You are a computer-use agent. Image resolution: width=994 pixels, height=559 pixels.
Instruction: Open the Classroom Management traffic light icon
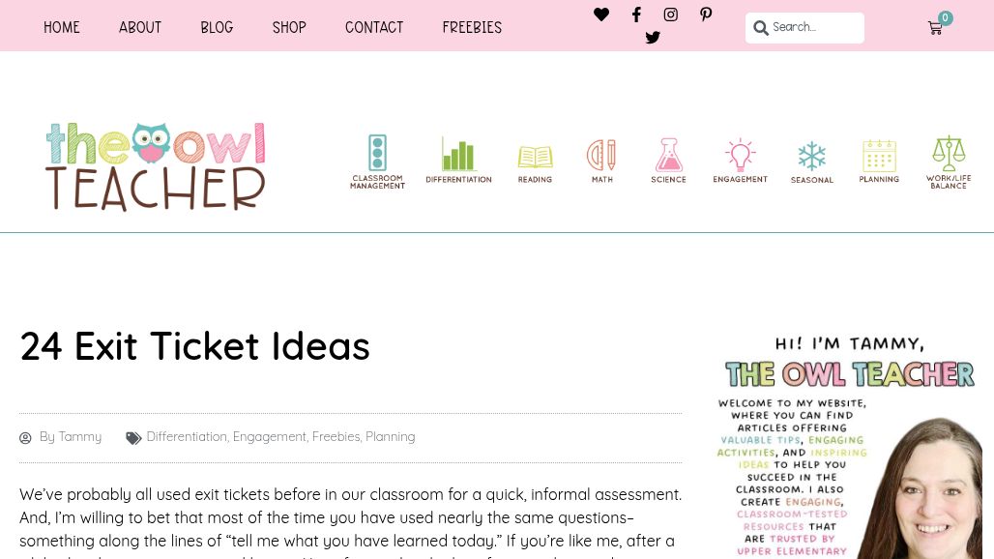[377, 154]
